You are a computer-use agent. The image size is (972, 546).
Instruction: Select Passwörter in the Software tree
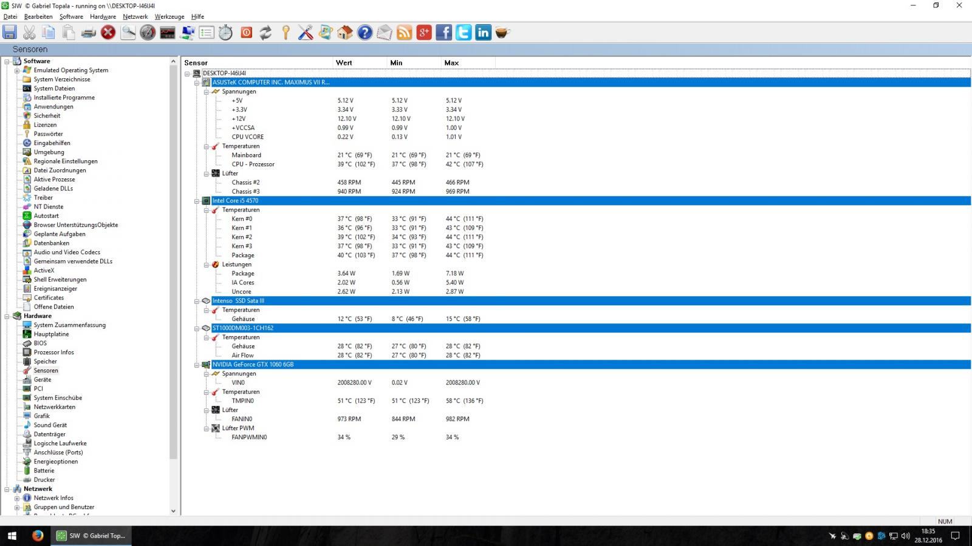pos(48,134)
